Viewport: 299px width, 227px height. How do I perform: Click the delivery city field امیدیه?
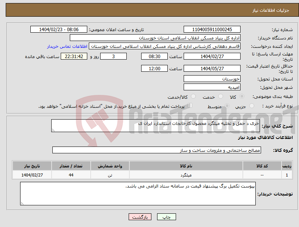(x=212, y=87)
